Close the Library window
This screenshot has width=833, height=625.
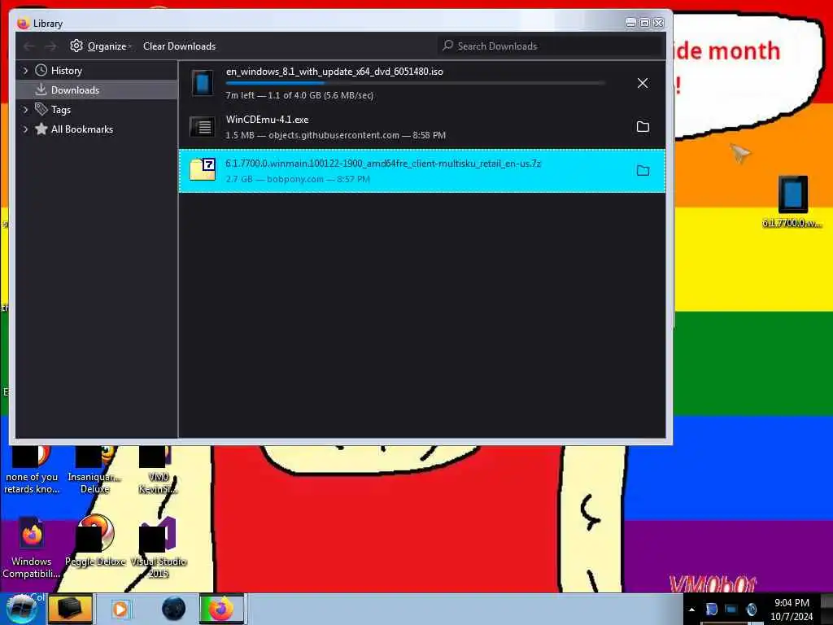pos(658,23)
